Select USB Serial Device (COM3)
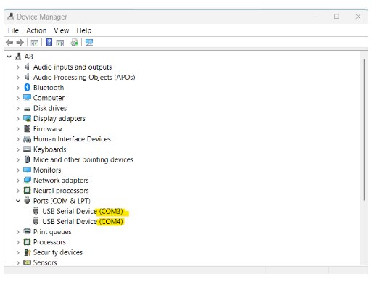 point(83,211)
